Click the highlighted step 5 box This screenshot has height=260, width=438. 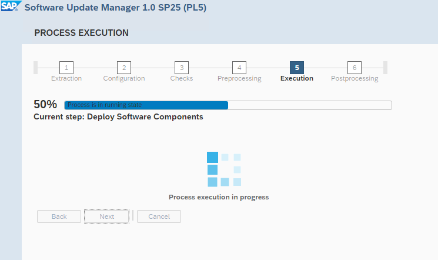coord(297,67)
